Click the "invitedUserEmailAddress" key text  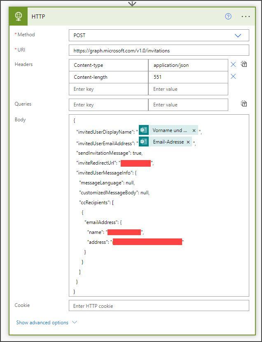(104, 144)
